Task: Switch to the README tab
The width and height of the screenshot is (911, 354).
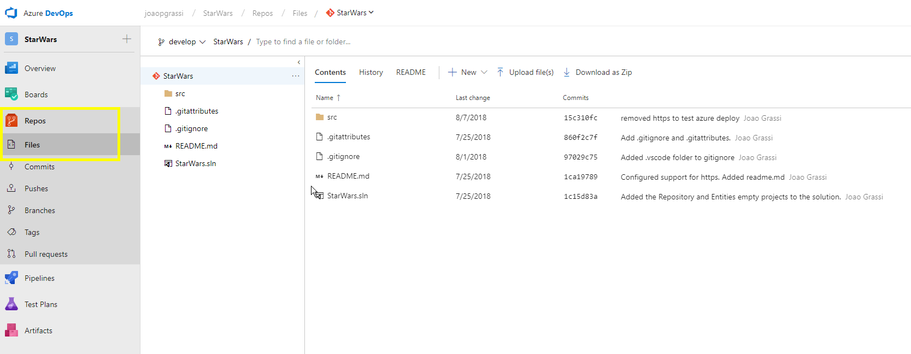Action: coord(411,72)
